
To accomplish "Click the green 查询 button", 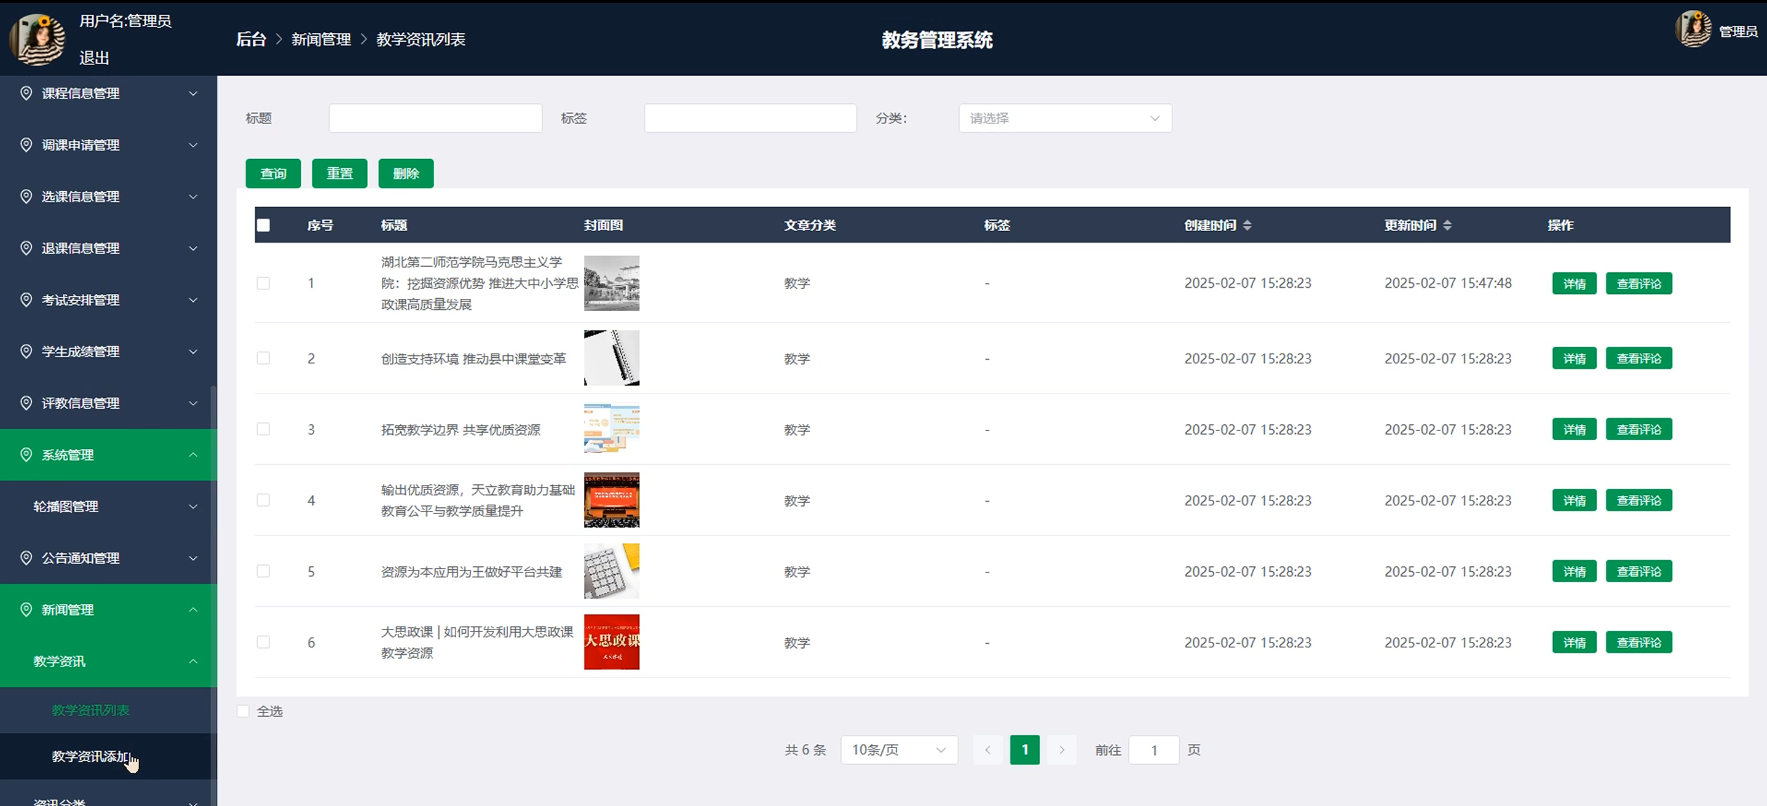I will tap(273, 173).
